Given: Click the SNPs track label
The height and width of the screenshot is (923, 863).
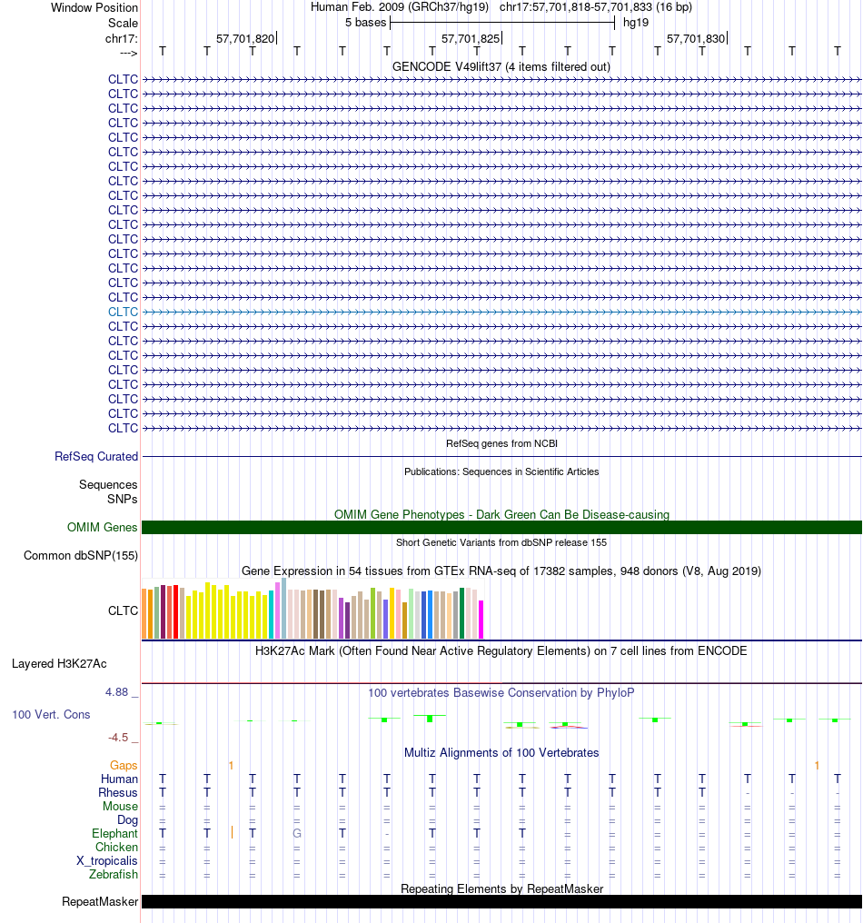Looking at the screenshot, I should [x=123, y=499].
